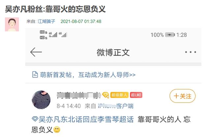The height and width of the screenshot is (139, 211).
Task: Click the yellow diamond membership icon
Action: coord(105,95)
